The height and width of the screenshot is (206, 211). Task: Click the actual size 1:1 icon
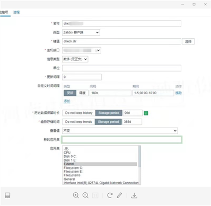[x=95, y=195]
